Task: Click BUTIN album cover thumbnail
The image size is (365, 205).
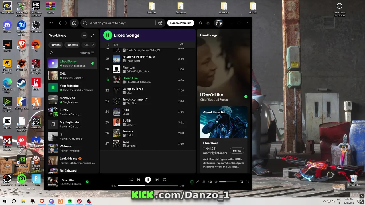Action: pos(116,122)
